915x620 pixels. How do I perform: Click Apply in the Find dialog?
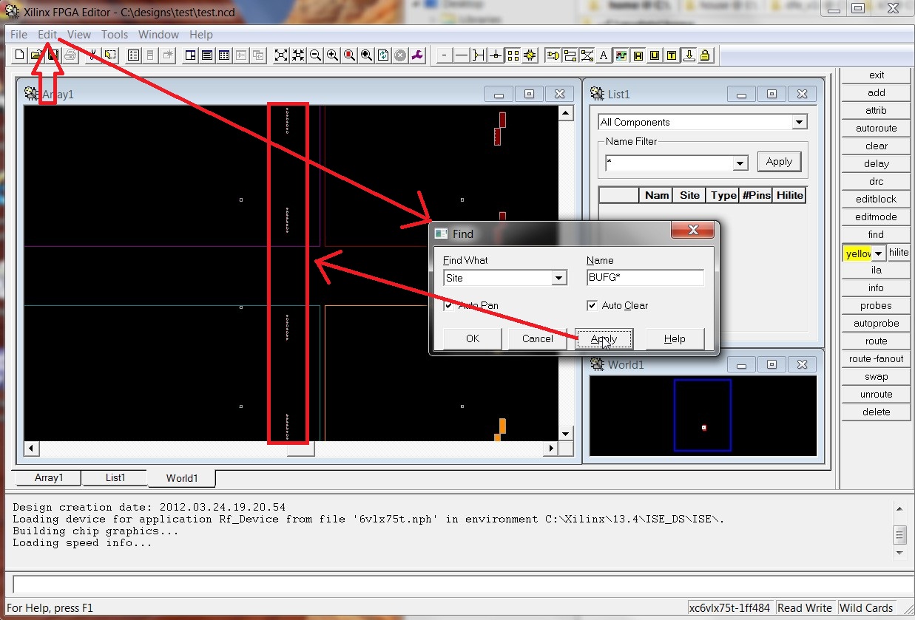coord(603,338)
